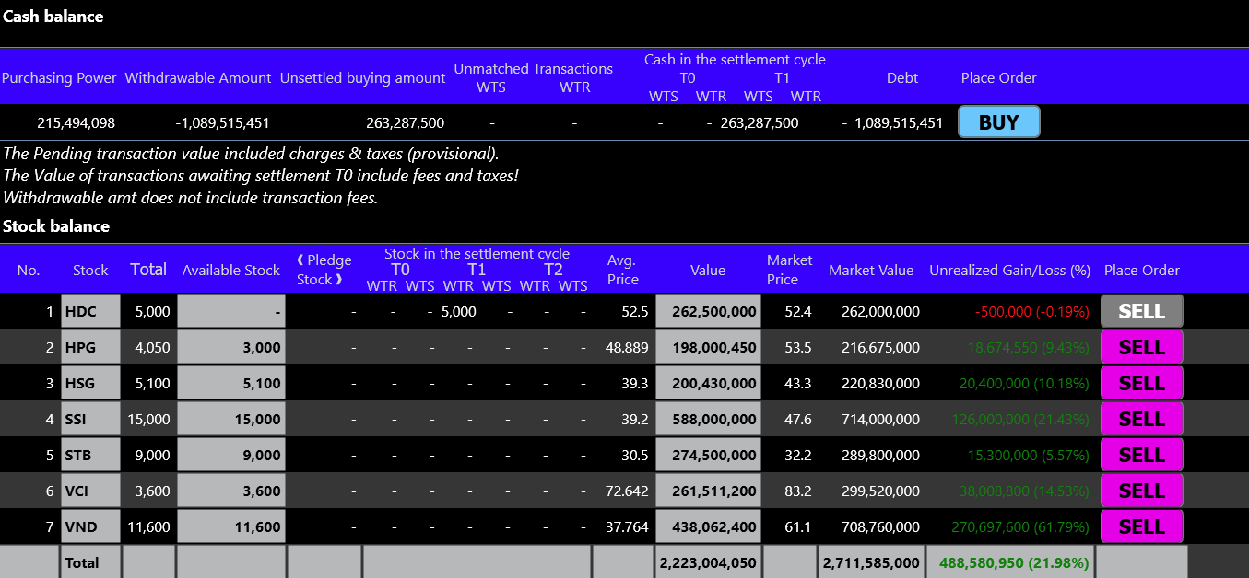Click the Market Value column header
The image size is (1249, 578).
871,270
